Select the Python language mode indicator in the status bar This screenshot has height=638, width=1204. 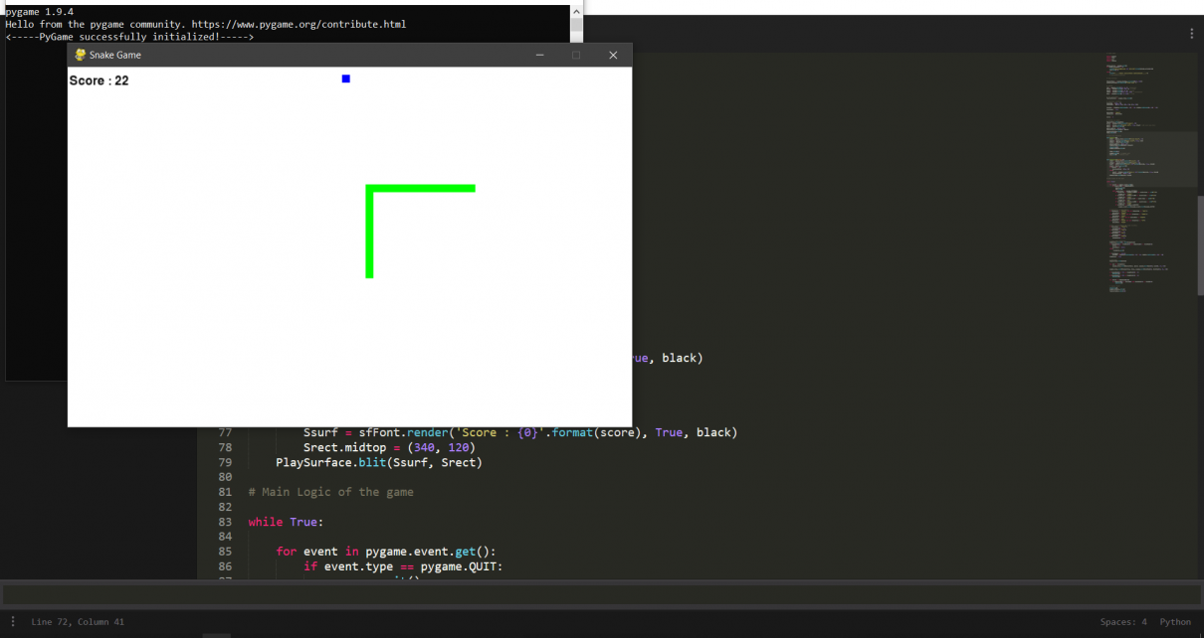[1175, 621]
